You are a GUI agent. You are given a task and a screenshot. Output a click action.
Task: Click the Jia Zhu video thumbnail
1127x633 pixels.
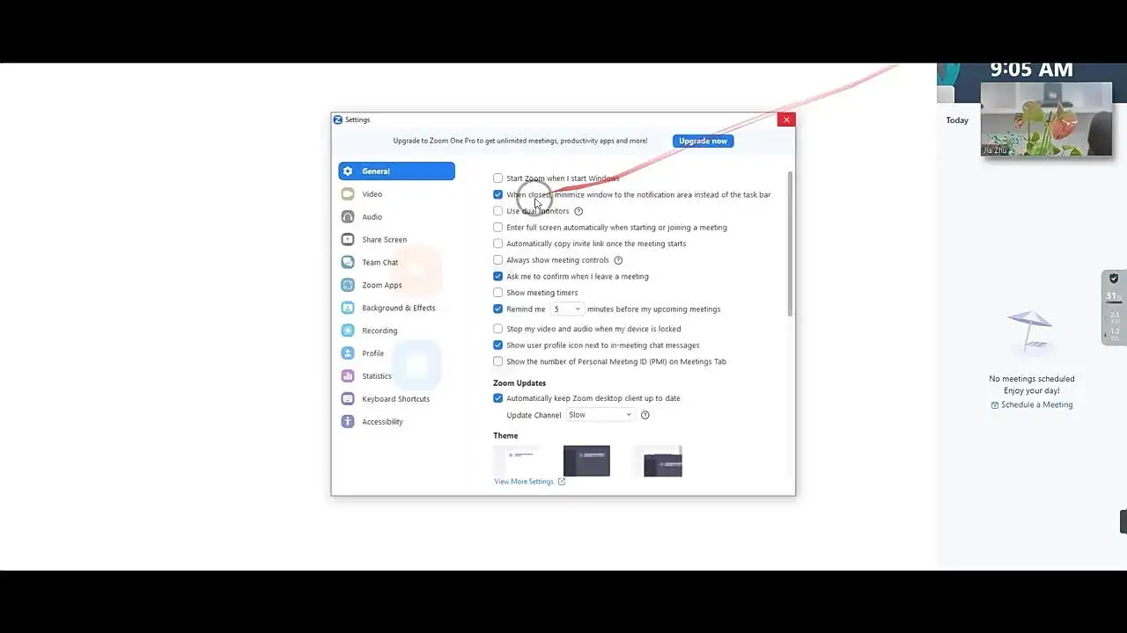1046,120
